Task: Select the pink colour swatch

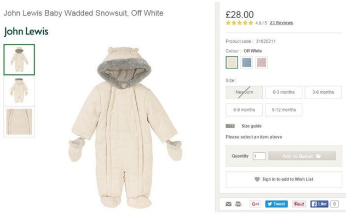Action: (262, 62)
